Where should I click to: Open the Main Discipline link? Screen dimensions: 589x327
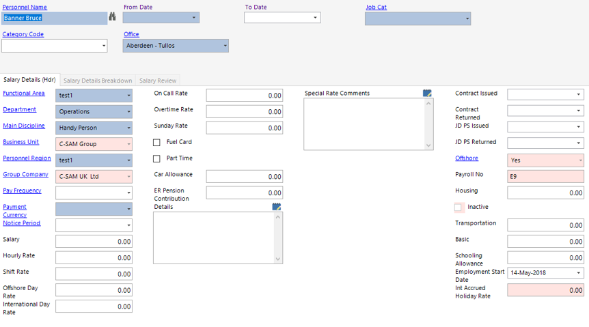(24, 126)
